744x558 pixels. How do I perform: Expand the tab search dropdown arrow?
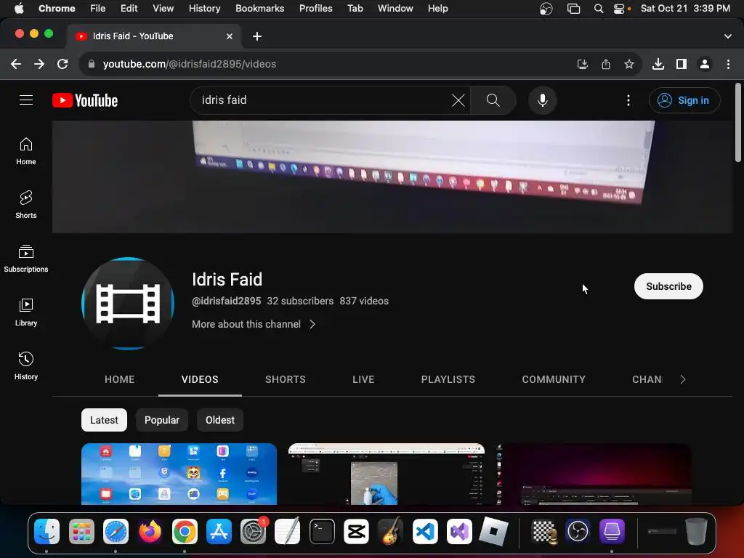[728, 36]
